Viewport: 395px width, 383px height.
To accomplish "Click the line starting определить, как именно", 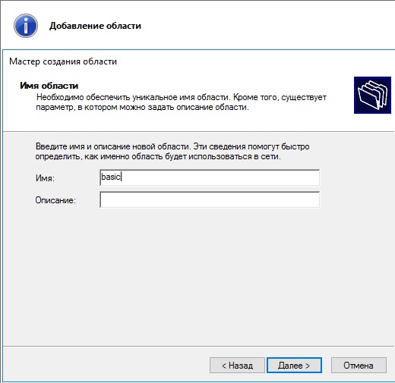I will click(158, 156).
